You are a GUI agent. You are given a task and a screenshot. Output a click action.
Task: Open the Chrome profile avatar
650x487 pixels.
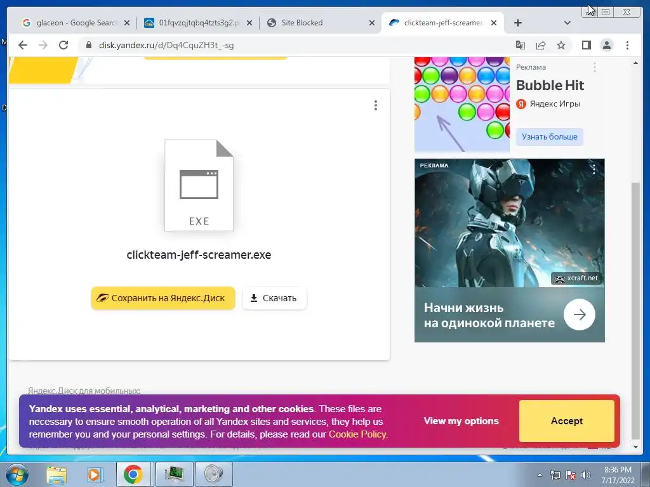[607, 45]
